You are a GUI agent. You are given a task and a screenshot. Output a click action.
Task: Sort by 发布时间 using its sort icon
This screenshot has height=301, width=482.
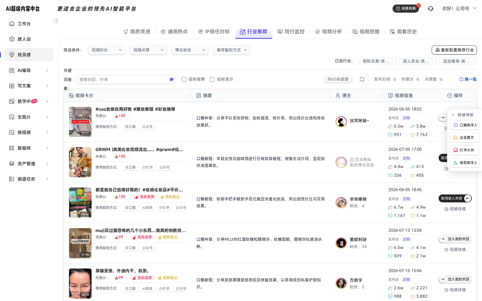[394, 79]
